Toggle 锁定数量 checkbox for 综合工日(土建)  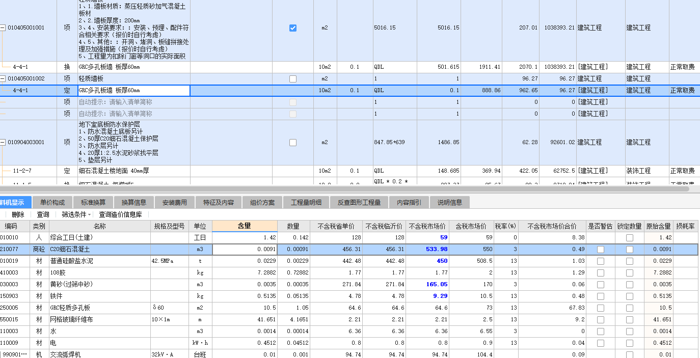pyautogui.click(x=630, y=238)
